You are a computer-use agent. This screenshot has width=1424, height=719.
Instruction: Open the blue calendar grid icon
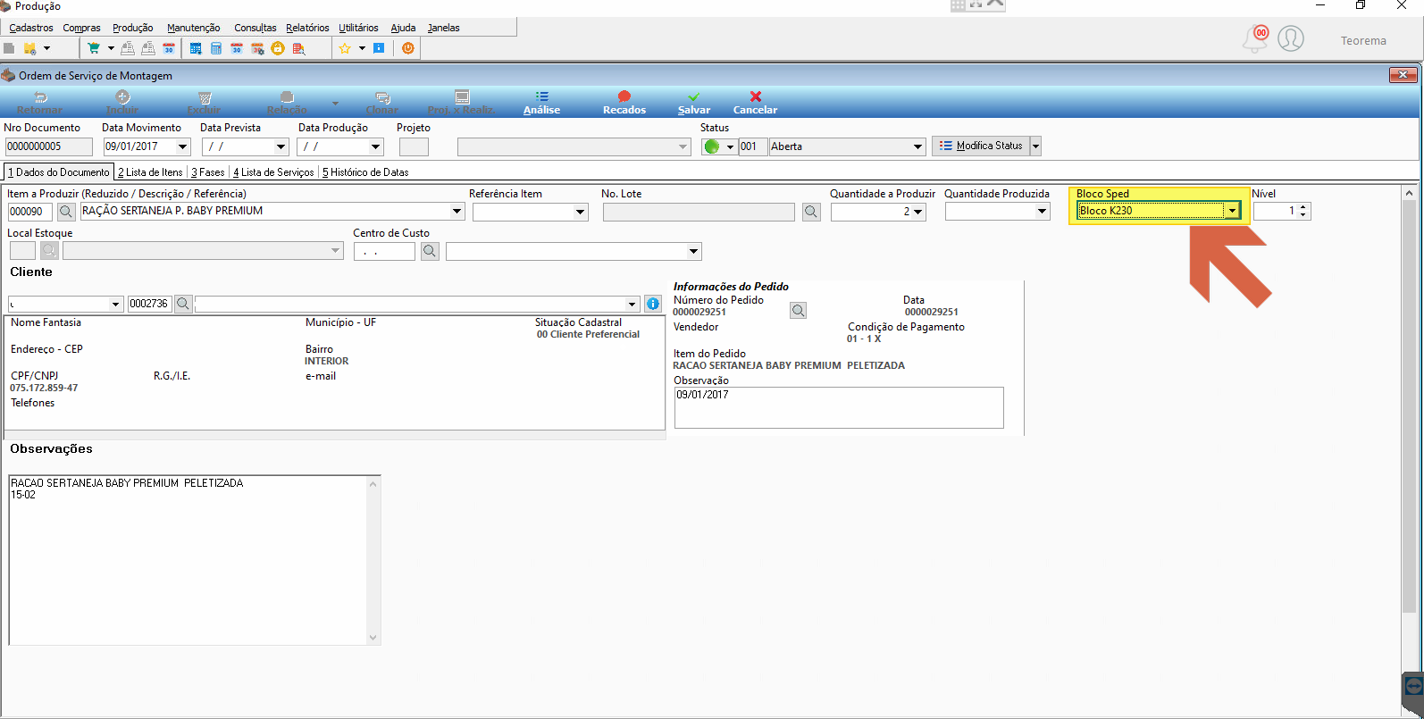tap(196, 48)
